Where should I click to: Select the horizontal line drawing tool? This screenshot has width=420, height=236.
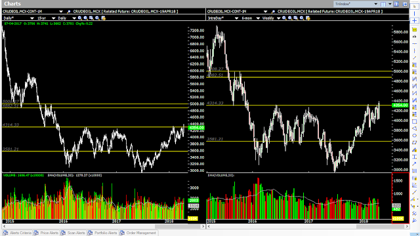point(414,43)
